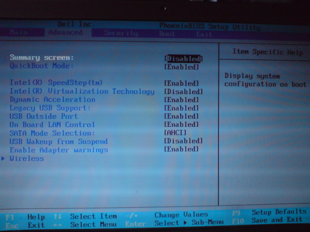Toggle USB Outside Port value
The height and width of the screenshot is (232, 310).
(181, 116)
